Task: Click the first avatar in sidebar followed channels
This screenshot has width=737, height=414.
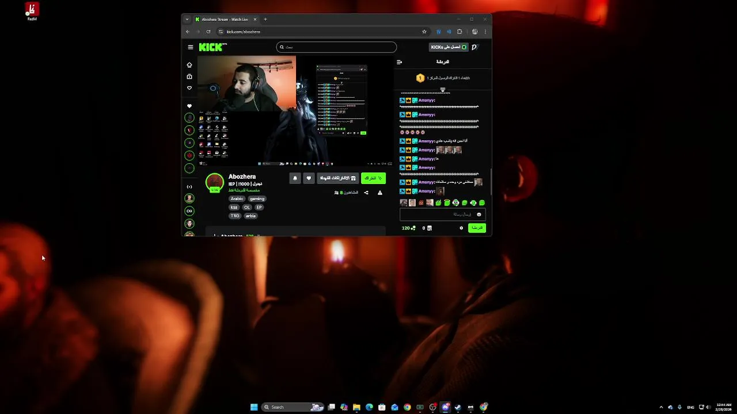Action: pyautogui.click(x=189, y=118)
